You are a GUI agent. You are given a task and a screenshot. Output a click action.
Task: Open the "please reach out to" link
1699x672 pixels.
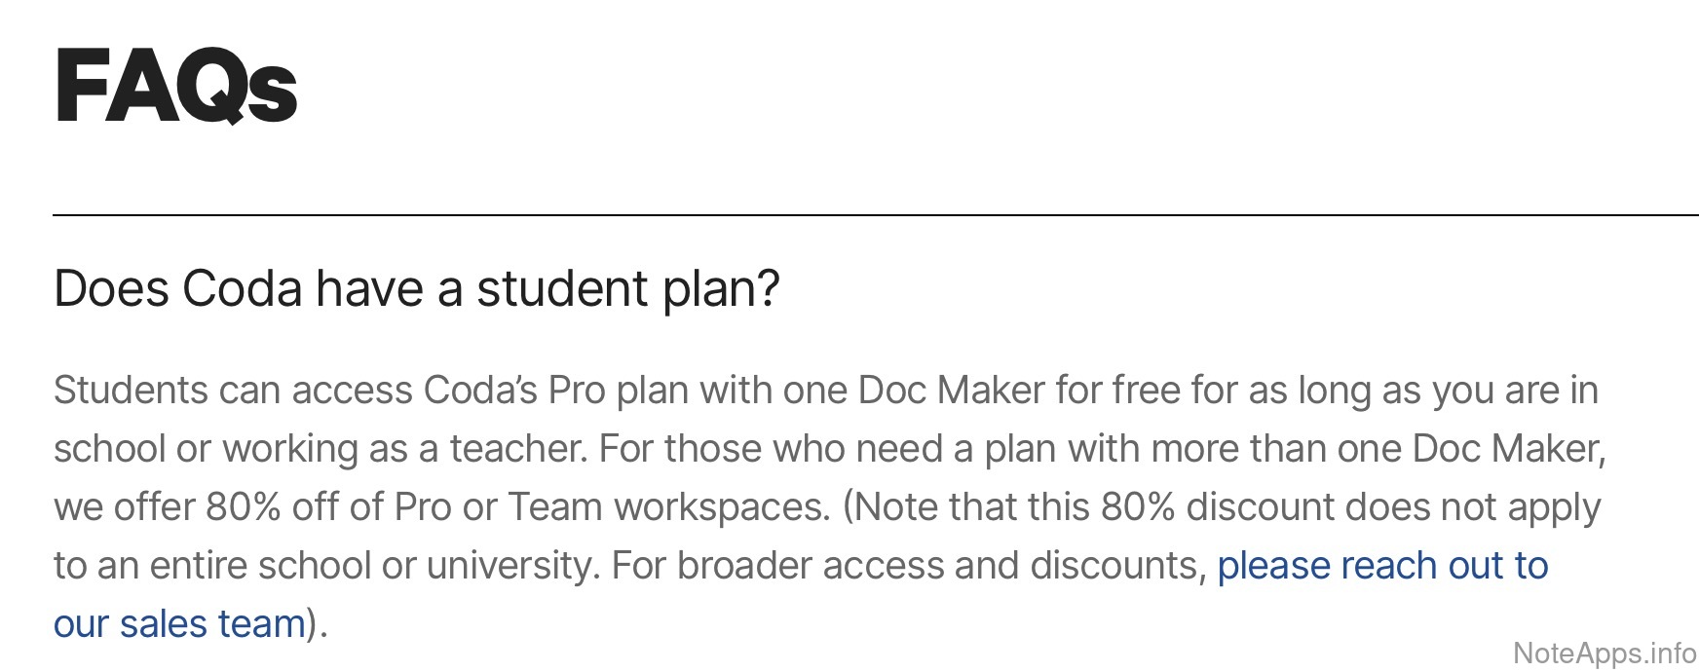tap(1381, 566)
